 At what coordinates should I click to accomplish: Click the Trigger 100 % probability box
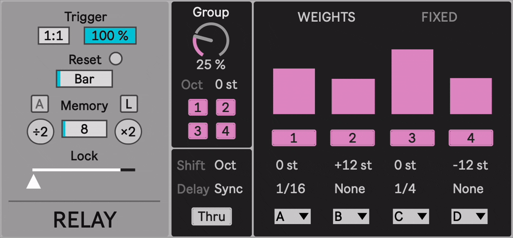[110, 36]
